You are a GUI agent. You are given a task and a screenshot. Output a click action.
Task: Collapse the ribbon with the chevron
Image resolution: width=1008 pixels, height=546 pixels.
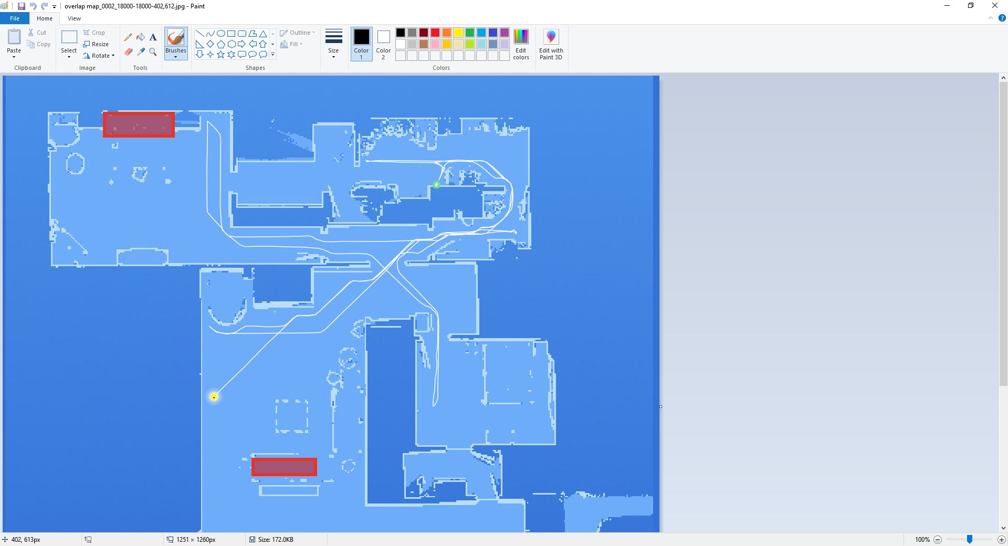(x=991, y=18)
